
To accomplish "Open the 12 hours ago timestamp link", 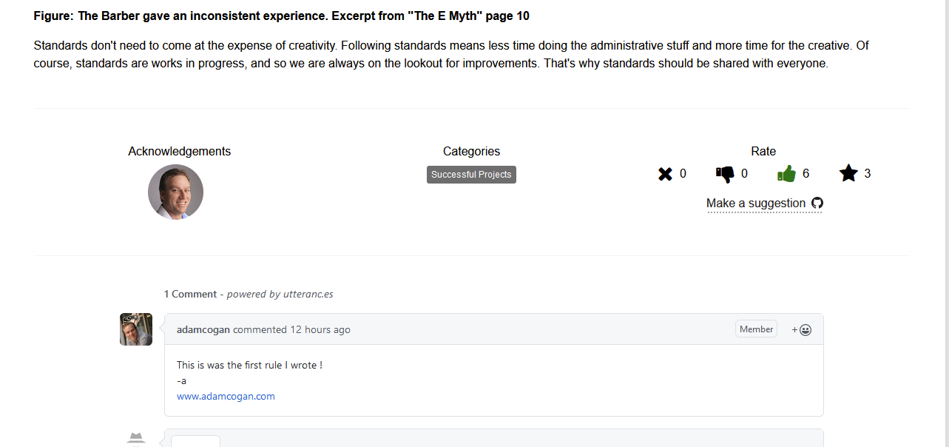I will tap(320, 329).
